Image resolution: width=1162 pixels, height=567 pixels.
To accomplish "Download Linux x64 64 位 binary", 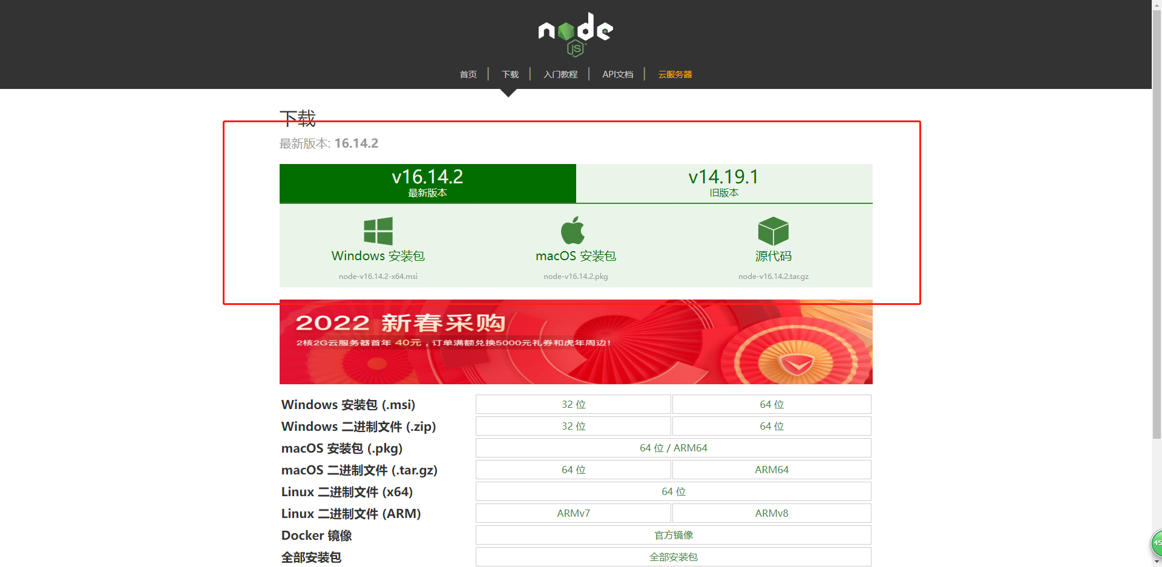I will point(674,491).
